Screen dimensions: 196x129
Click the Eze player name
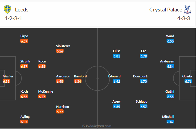coord(144,51)
